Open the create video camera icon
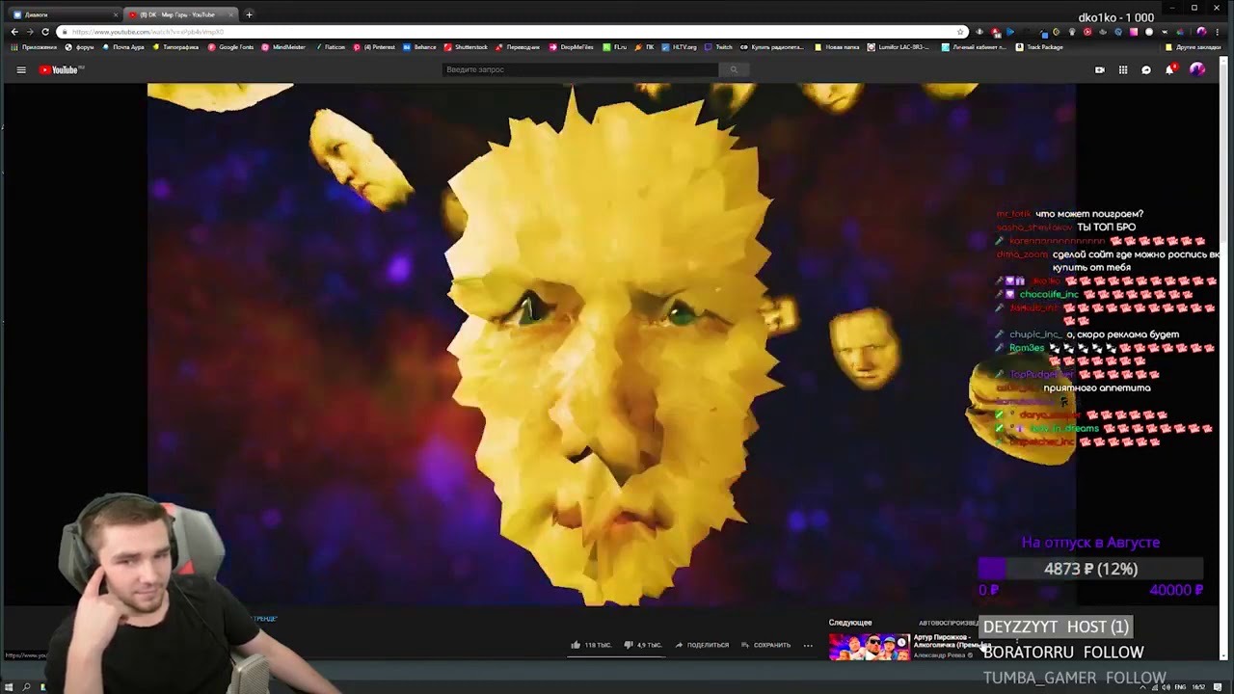 1100,69
